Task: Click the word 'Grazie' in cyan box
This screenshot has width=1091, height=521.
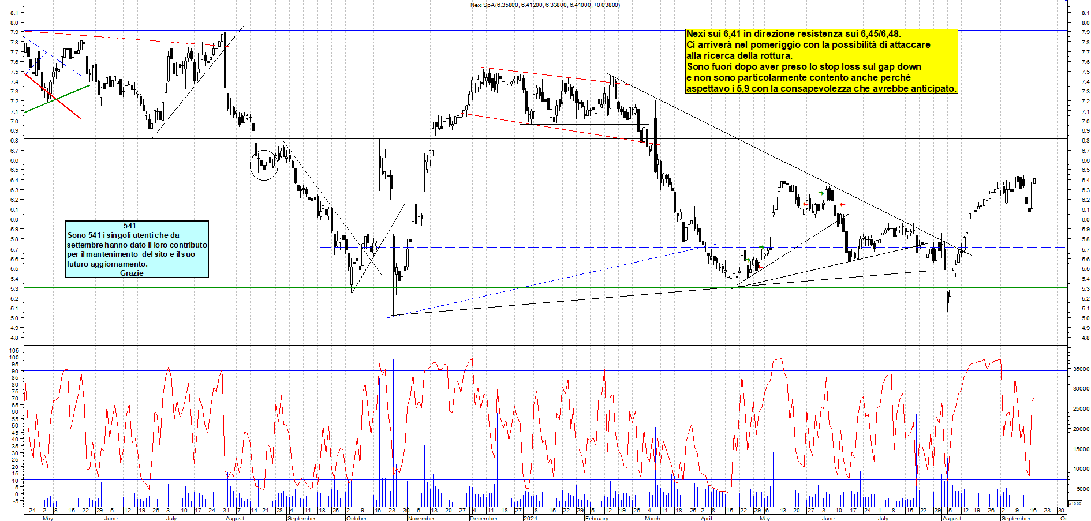Action: coord(132,273)
